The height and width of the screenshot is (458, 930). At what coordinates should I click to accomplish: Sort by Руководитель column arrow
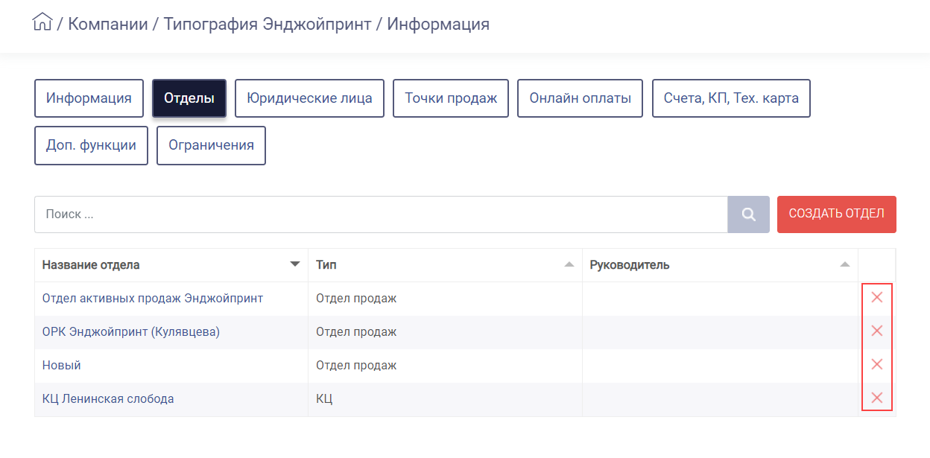click(844, 264)
